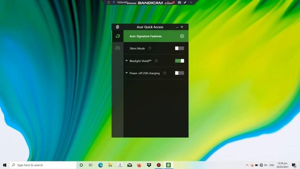Viewport: 300px width, 169px height.
Task: Open the taskbar clock and date
Action: pyautogui.click(x=282, y=165)
